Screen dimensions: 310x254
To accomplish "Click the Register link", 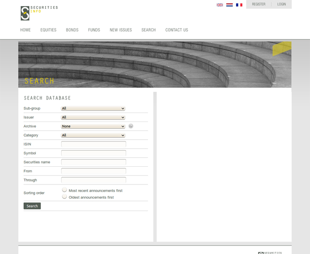I will 258,4.
